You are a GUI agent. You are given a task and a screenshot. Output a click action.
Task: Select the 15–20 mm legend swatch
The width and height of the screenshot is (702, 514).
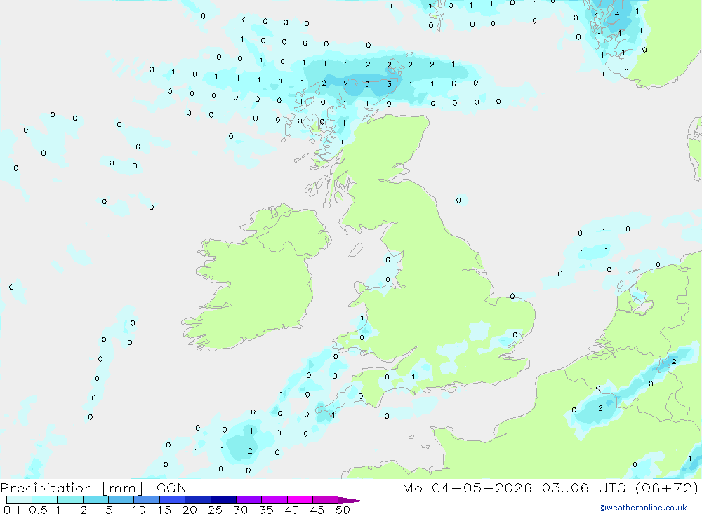(x=172, y=500)
